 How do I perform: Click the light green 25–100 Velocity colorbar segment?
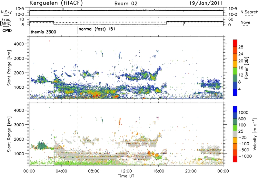click(x=235, y=128)
